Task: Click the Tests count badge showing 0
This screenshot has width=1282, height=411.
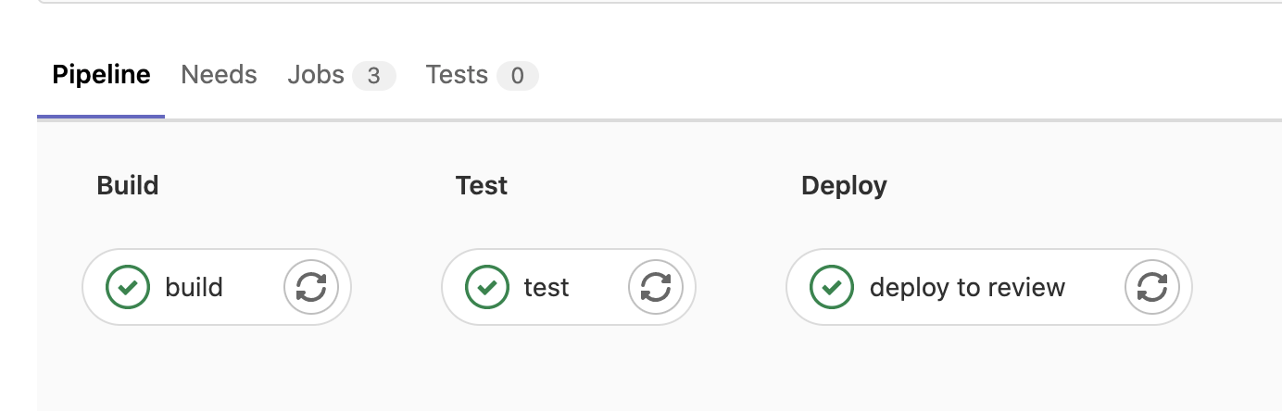Action: [x=517, y=76]
